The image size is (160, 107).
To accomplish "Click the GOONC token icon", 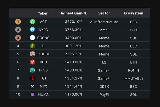I will click(32, 38).
